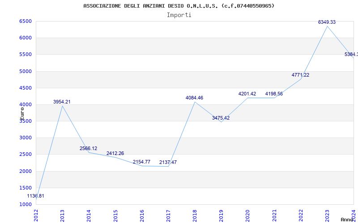Click the y-axis tick label 2500
Viewport: 358px width, 224px height.
(x=26, y=155)
